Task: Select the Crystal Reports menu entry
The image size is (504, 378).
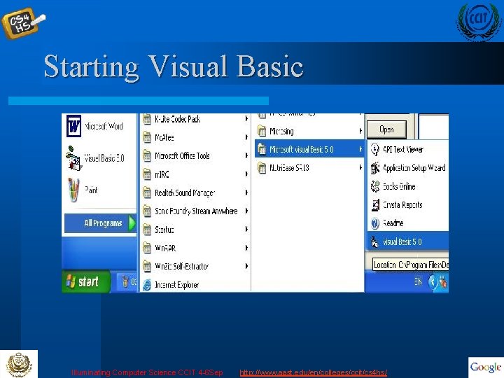Action: tap(408, 204)
